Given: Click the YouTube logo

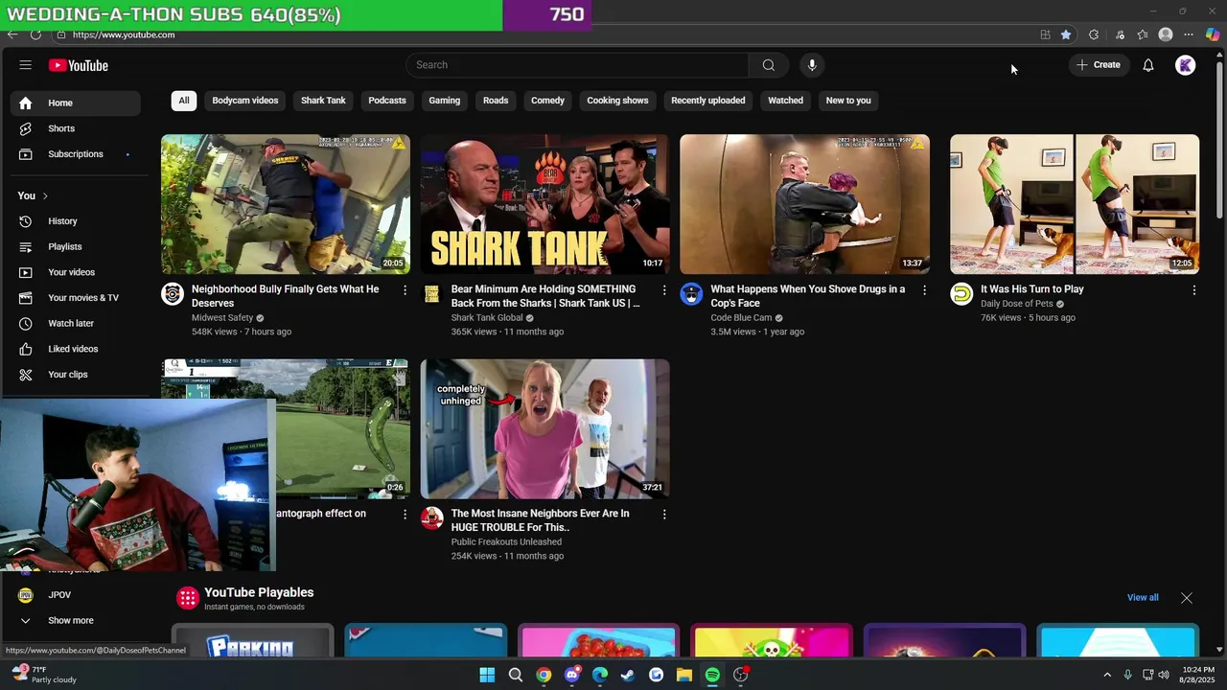Looking at the screenshot, I should pyautogui.click(x=79, y=65).
